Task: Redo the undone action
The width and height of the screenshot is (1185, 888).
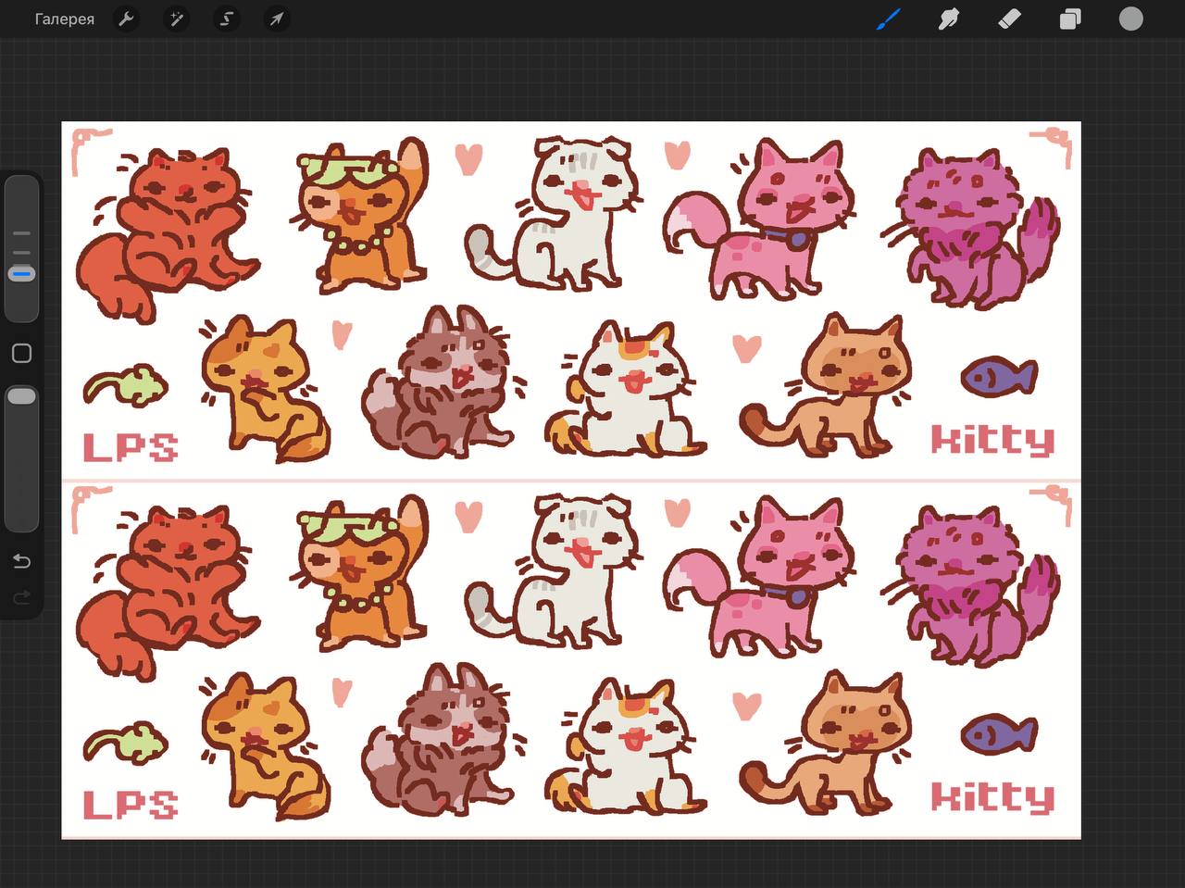Action: tap(22, 597)
